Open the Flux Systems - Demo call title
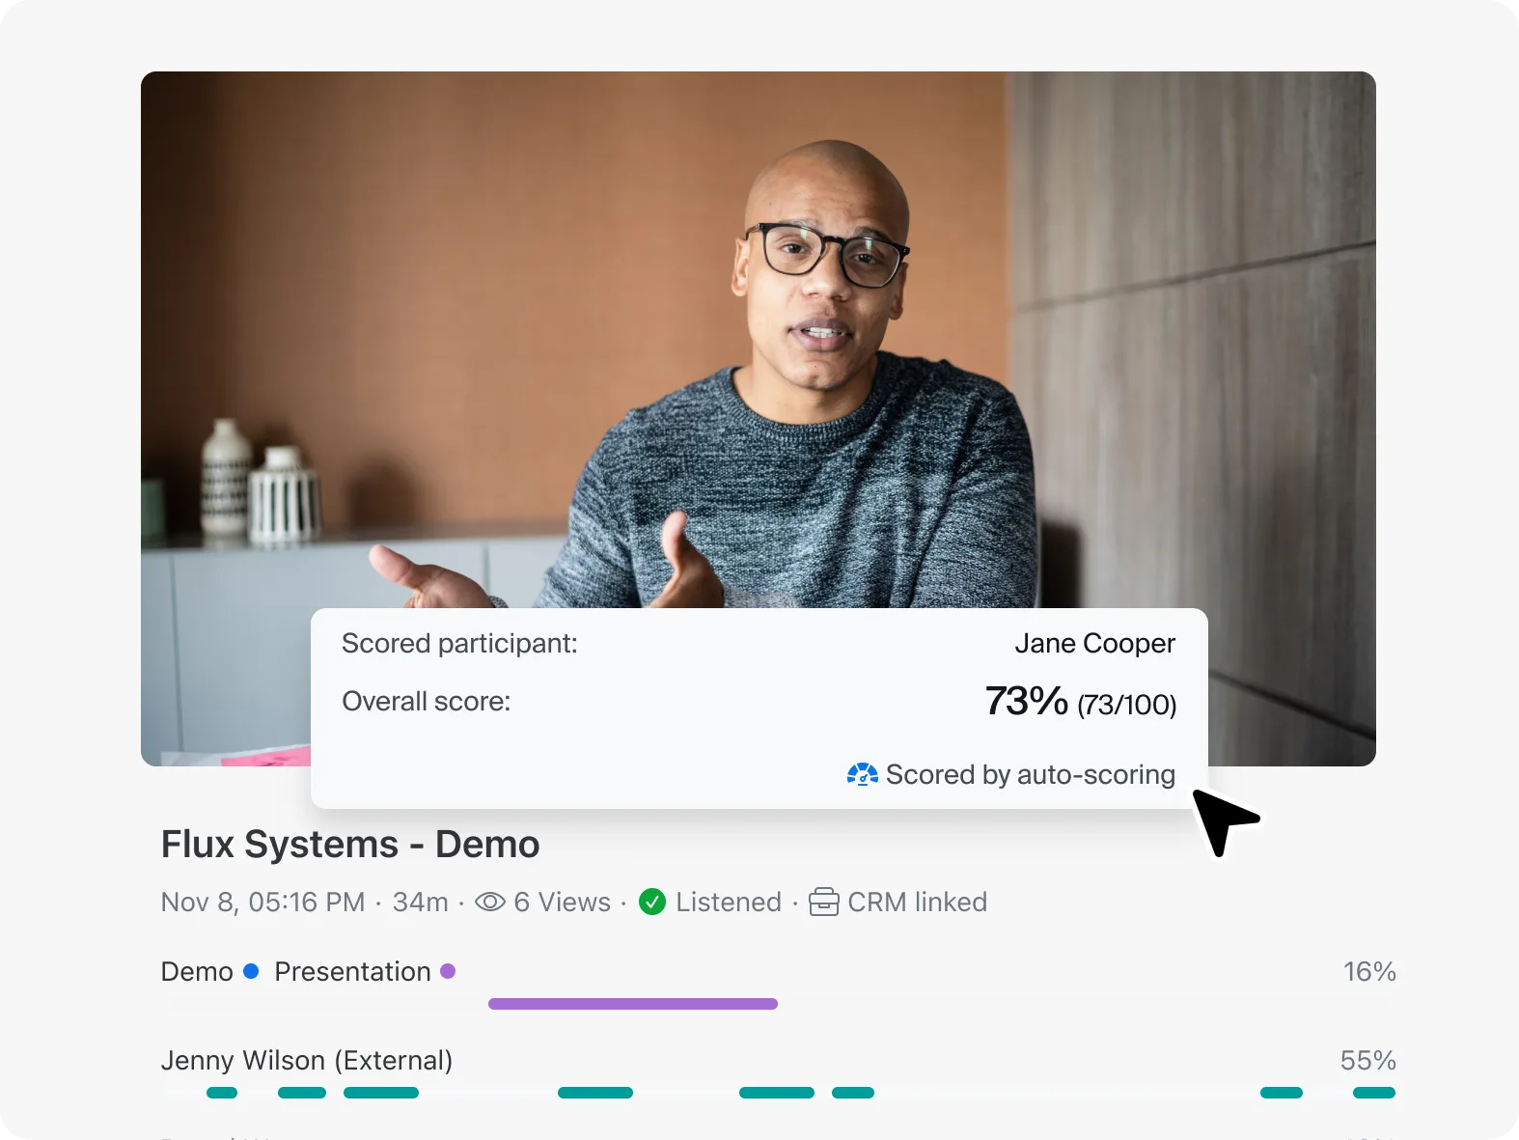Screen dimensions: 1519x1140 click(x=350, y=844)
